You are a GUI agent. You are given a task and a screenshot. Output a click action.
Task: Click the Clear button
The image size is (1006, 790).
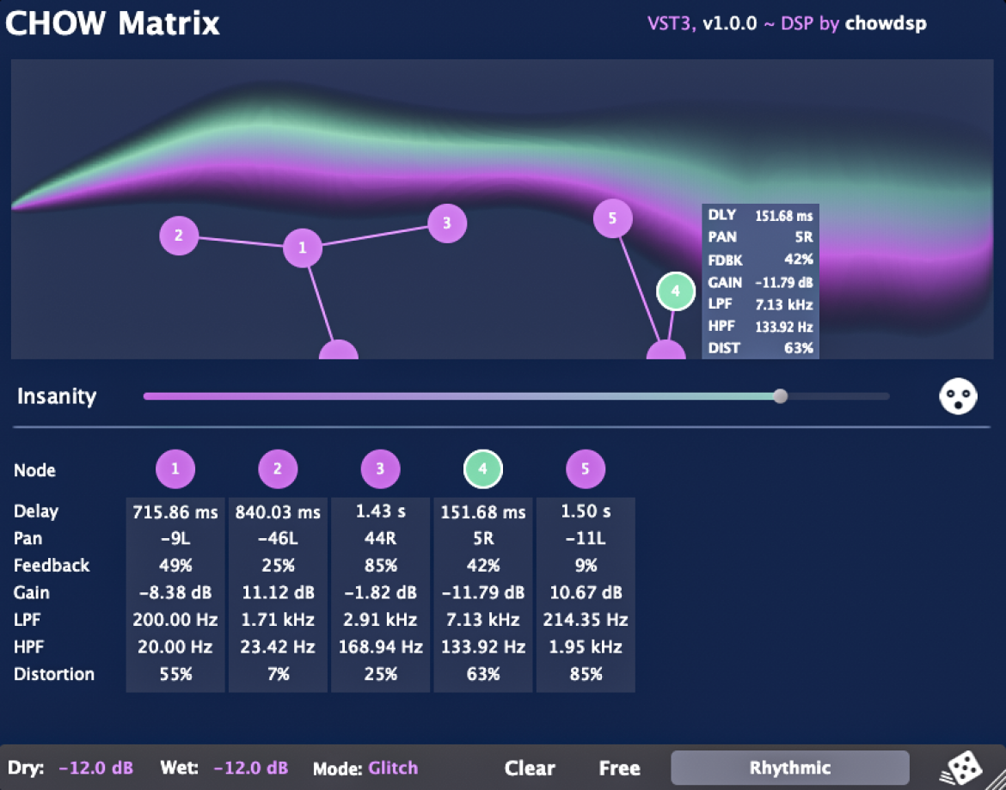pyautogui.click(x=530, y=768)
